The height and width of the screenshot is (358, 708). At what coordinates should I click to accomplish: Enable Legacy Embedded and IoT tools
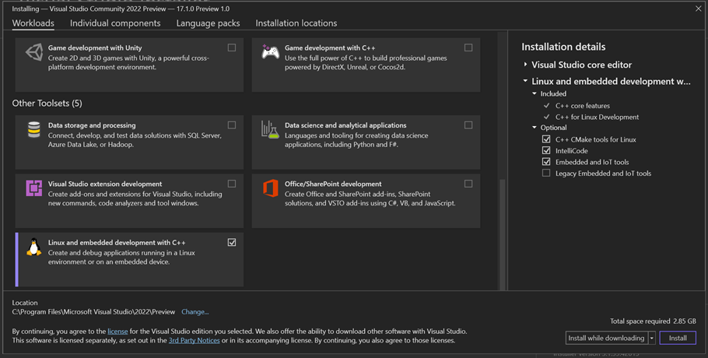(x=546, y=174)
